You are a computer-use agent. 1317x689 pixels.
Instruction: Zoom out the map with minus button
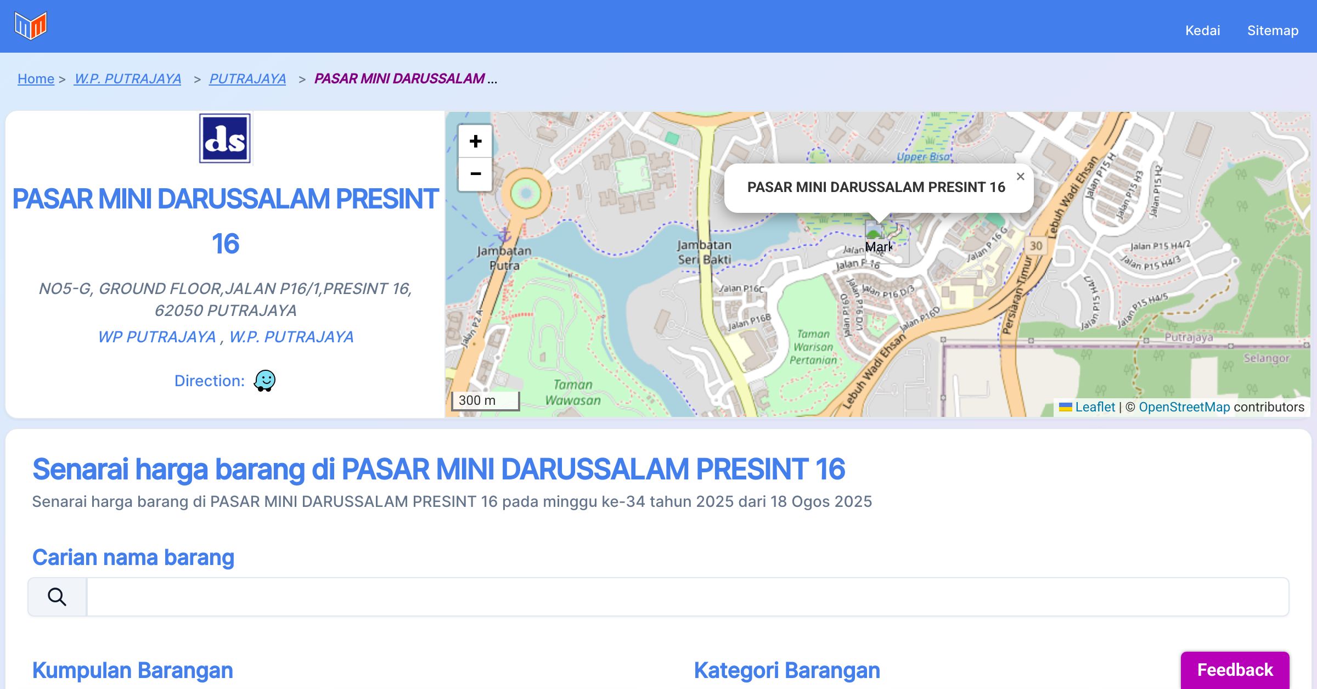(475, 174)
